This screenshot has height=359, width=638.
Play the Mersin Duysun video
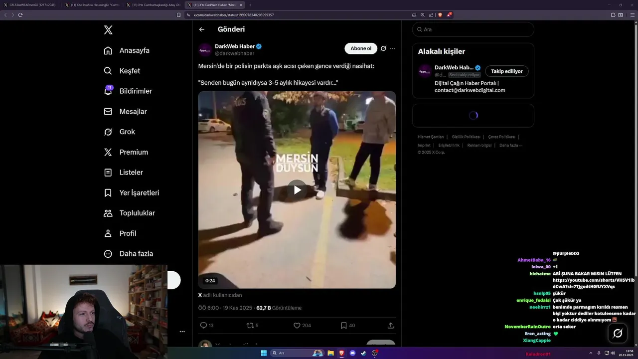coord(297,190)
